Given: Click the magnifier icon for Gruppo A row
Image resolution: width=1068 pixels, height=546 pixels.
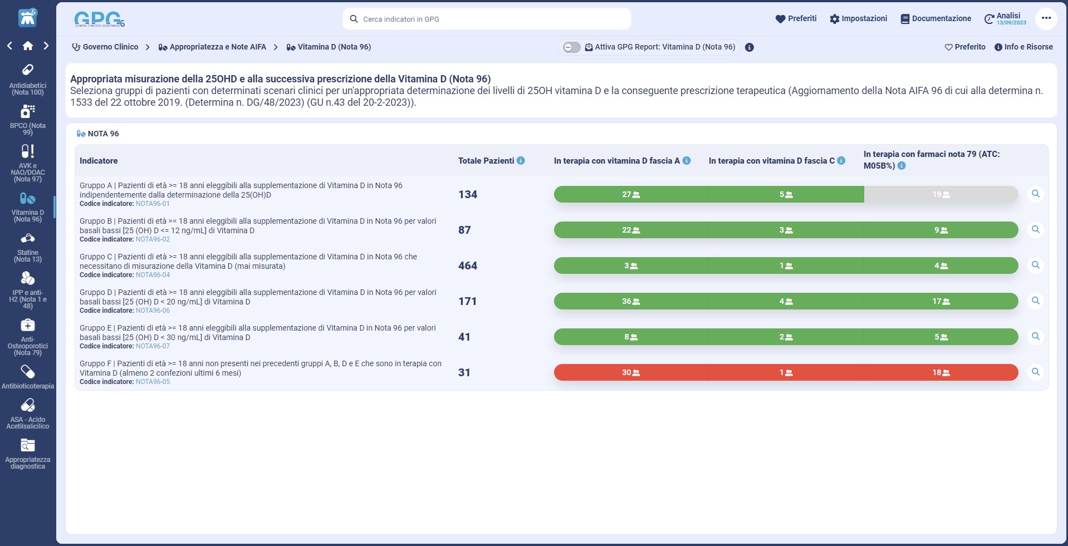Looking at the screenshot, I should (1035, 194).
